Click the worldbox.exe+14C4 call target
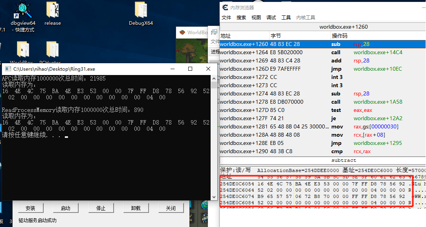The image size is (426, 227). [378, 52]
